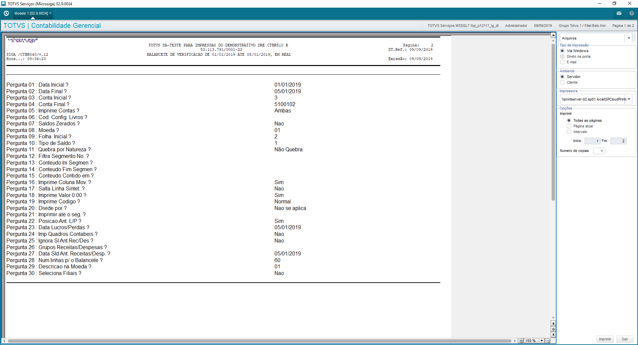The image size is (638, 345).
Task: Click the Contabilidade Gerencial module title
Action: tap(66, 26)
